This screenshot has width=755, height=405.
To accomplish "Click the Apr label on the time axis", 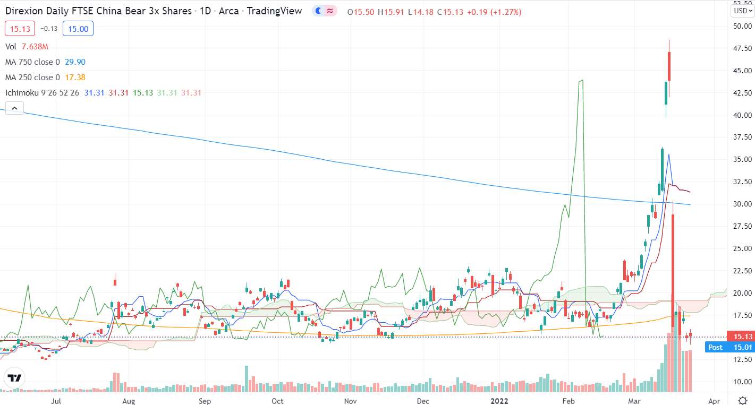I will point(715,401).
